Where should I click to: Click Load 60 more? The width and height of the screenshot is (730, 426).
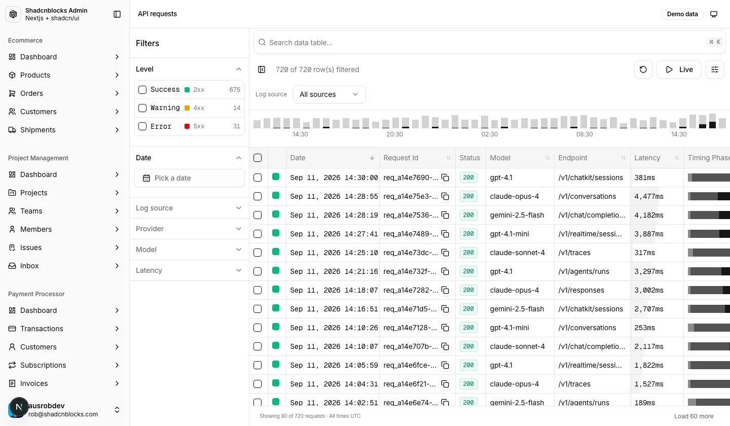[693, 416]
